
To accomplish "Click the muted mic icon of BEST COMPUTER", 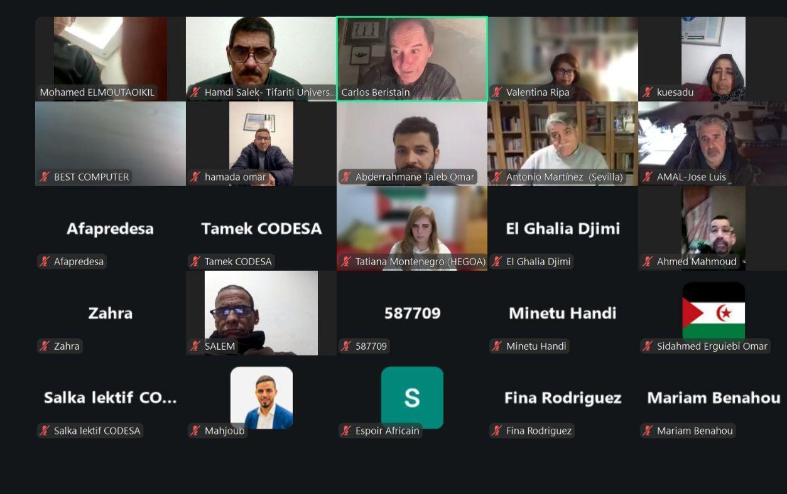I will pos(45,177).
